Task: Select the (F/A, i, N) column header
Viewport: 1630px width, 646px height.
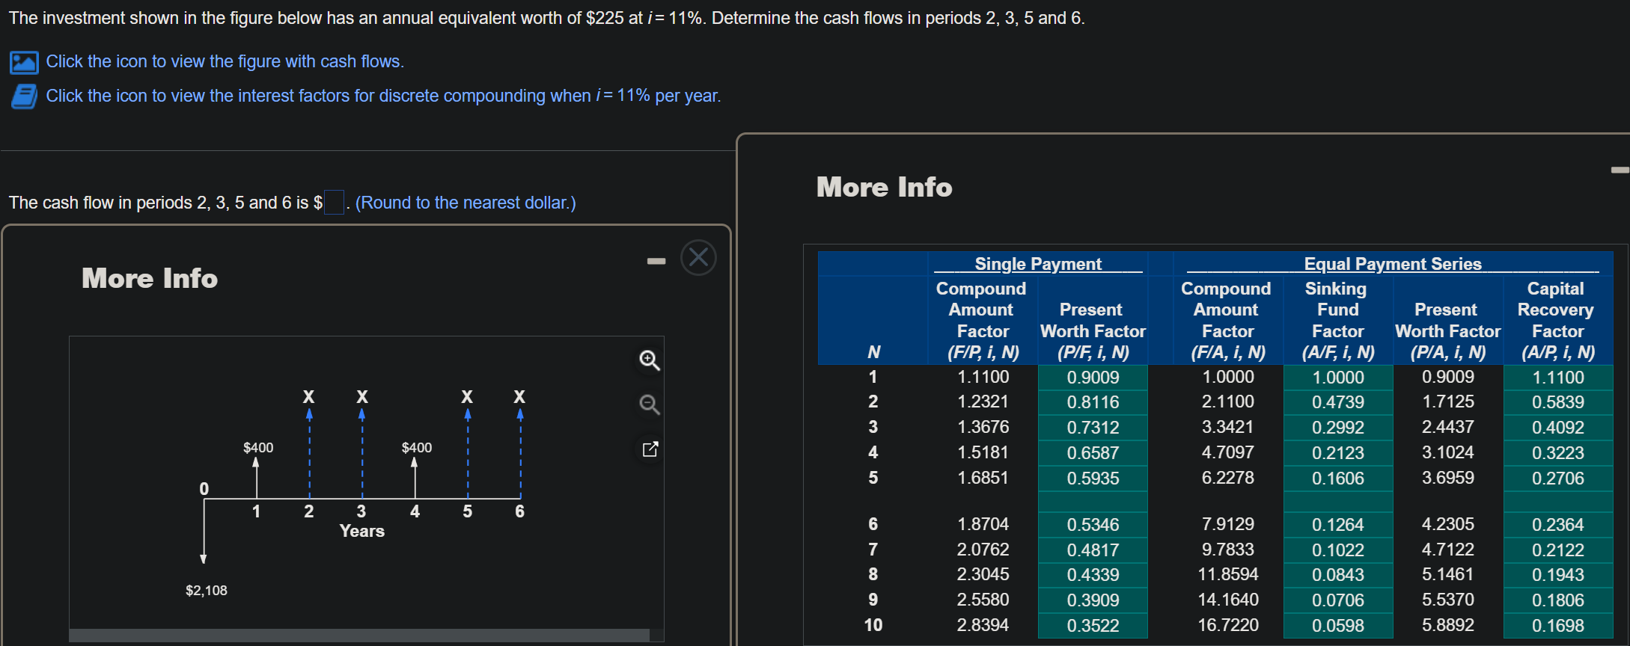Action: pyautogui.click(x=1228, y=352)
